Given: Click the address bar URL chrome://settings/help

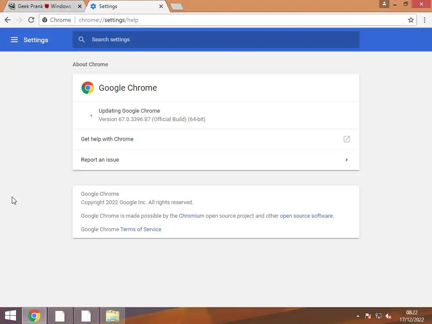Looking at the screenshot, I should [108, 20].
